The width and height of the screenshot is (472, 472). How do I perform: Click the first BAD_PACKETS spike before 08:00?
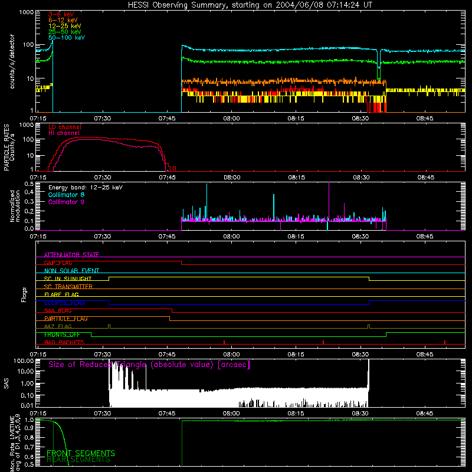pos(224,342)
